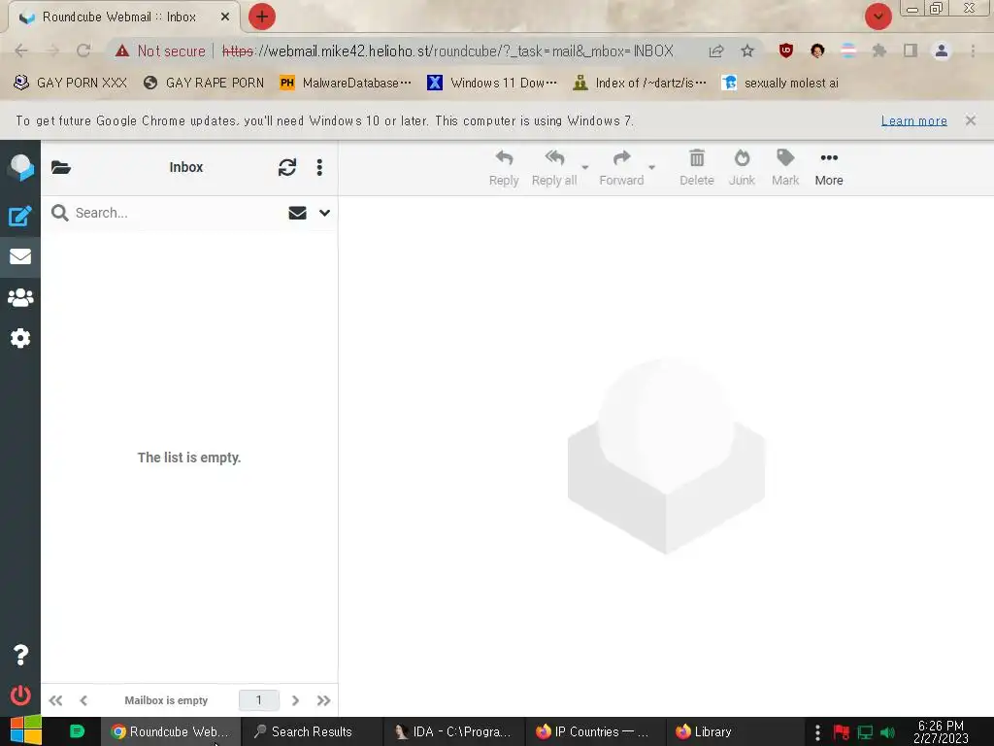Close the Roundcube Webmail tab
The height and width of the screenshot is (746, 994).
[225, 17]
